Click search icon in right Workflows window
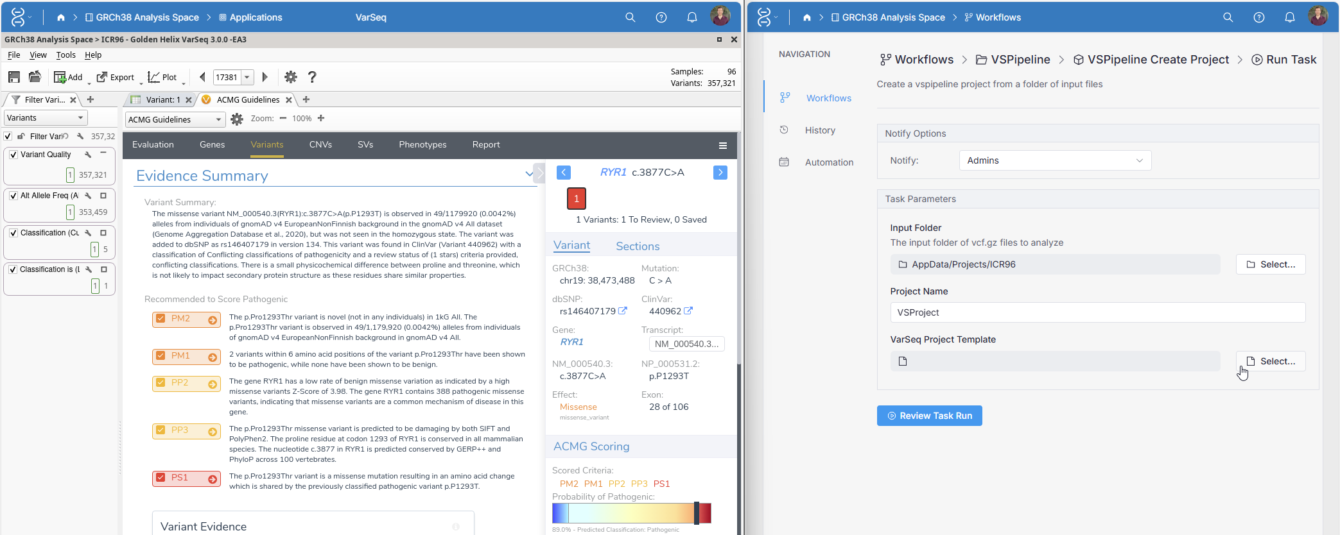The height and width of the screenshot is (535, 1340). pyautogui.click(x=1228, y=17)
